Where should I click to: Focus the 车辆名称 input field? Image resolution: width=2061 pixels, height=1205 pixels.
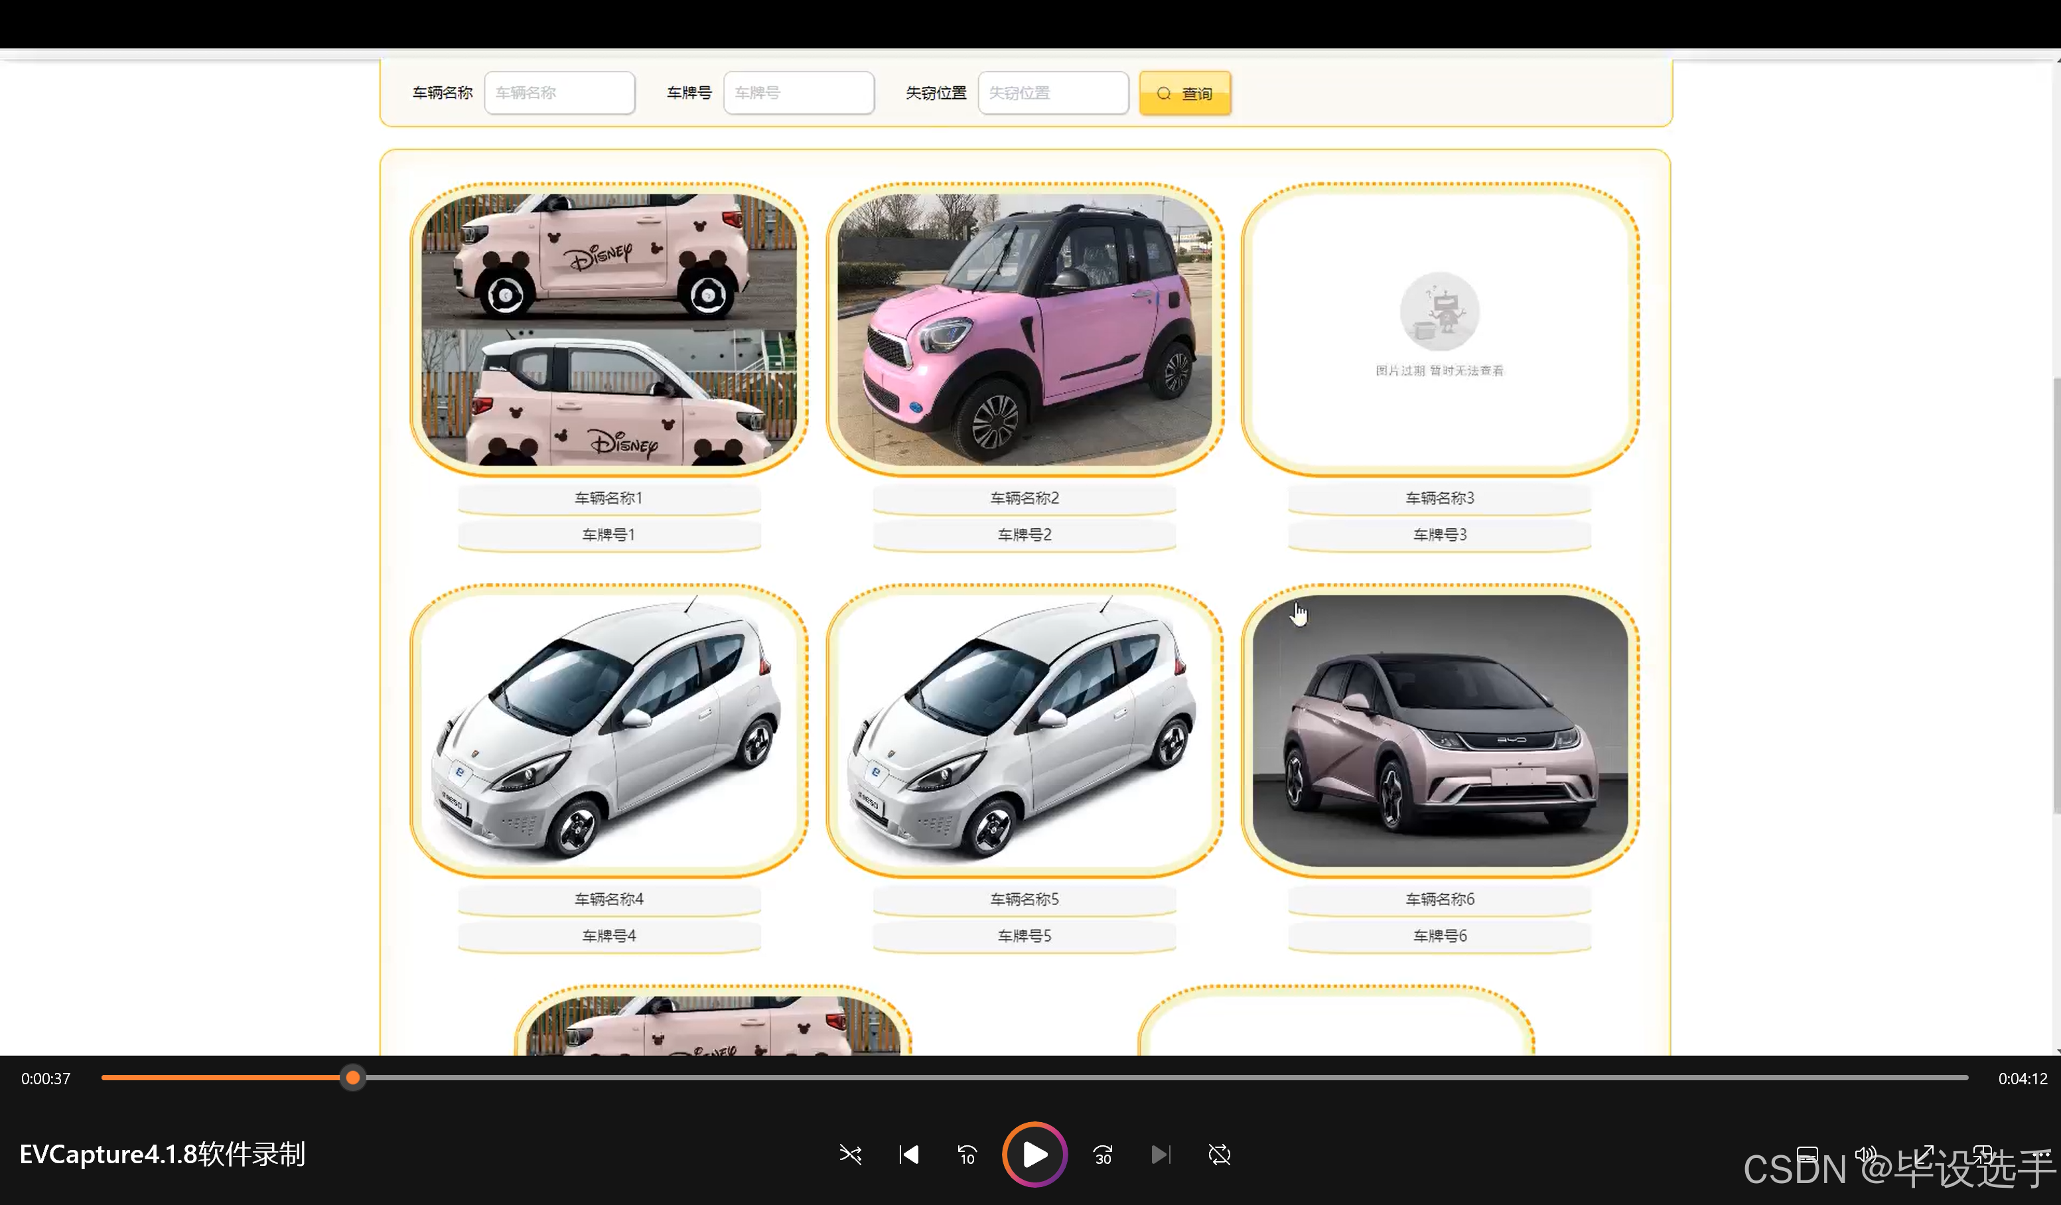[x=560, y=94]
